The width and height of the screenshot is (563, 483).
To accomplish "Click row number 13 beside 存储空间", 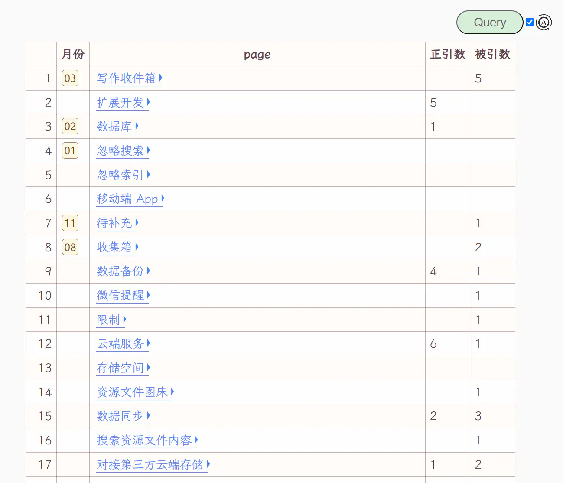I will coord(45,368).
